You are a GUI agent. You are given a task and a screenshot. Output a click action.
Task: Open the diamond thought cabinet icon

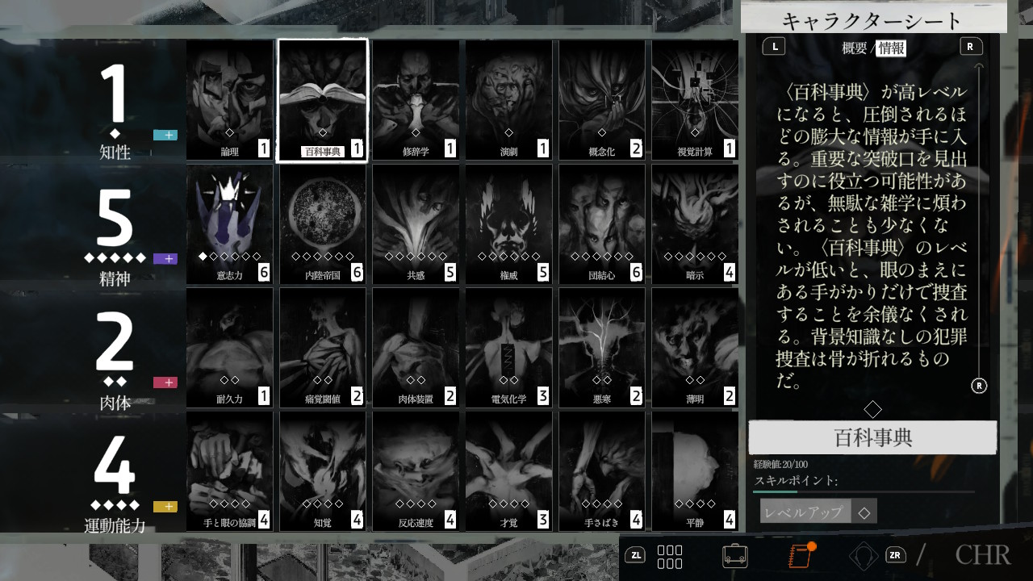[864, 556]
